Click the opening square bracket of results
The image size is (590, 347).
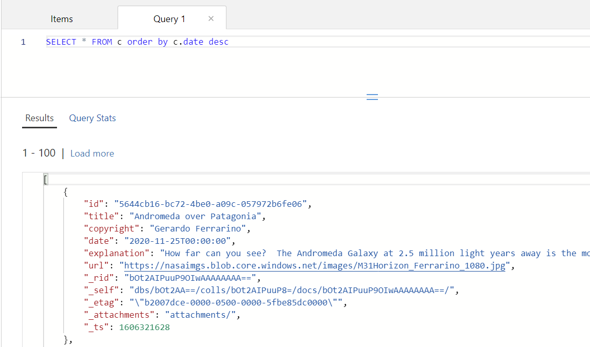point(46,179)
